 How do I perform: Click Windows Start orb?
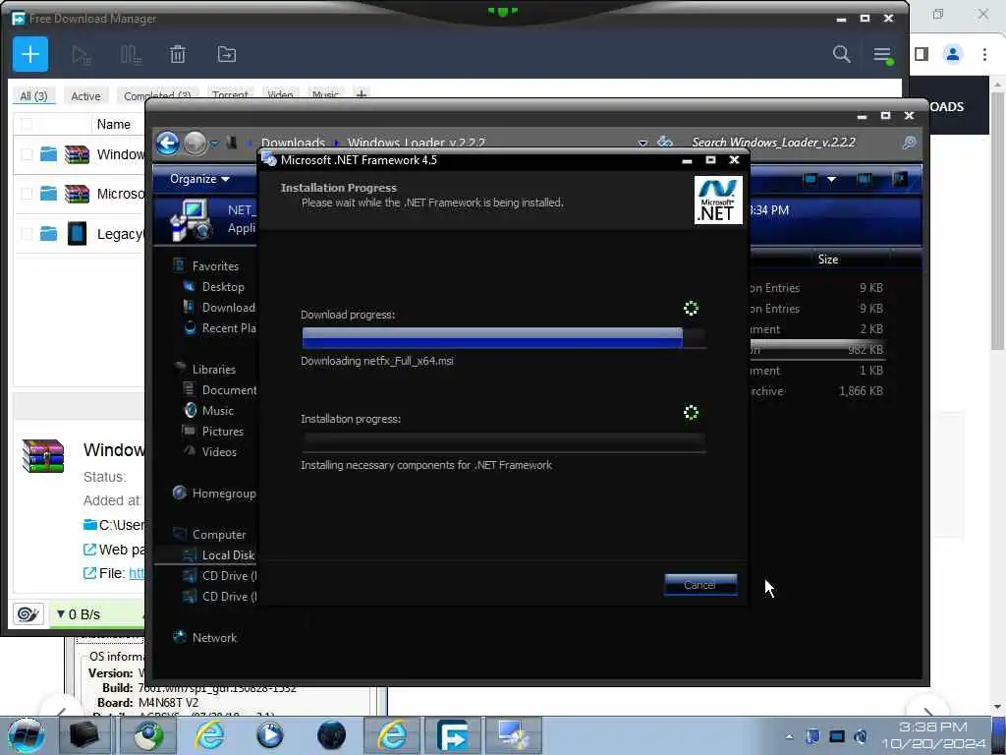click(x=26, y=735)
